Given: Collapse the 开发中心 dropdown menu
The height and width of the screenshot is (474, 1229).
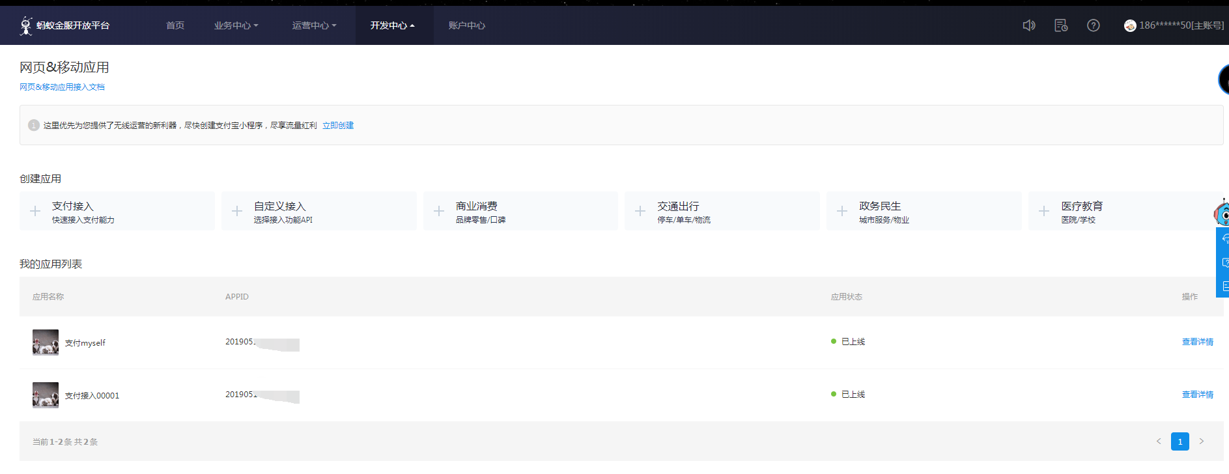Looking at the screenshot, I should click(393, 25).
